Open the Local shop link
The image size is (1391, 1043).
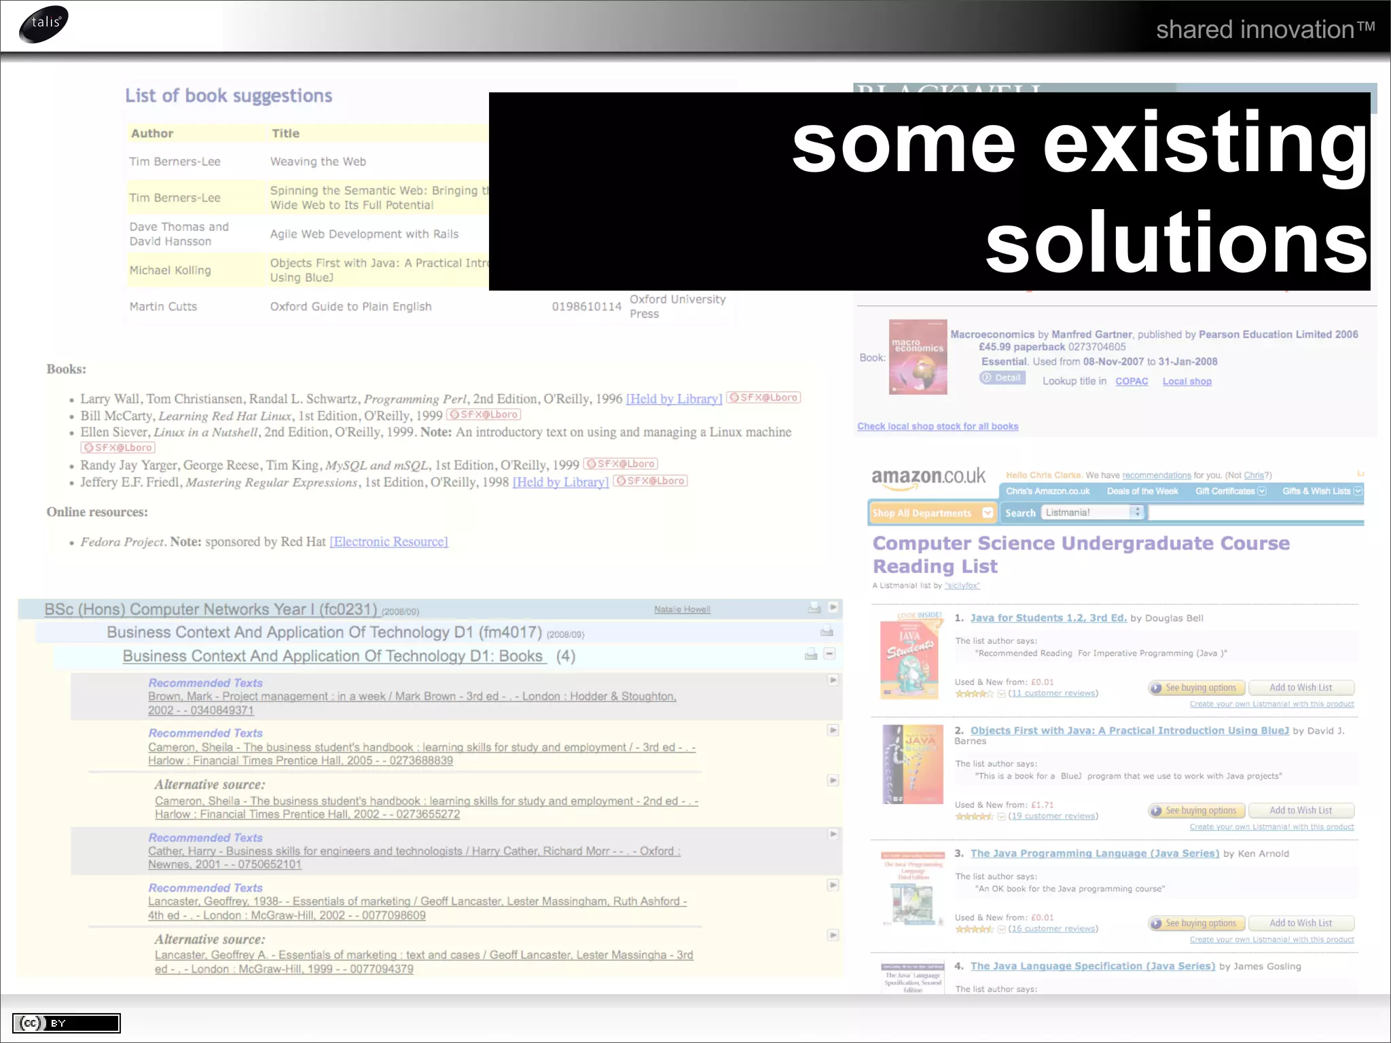point(1187,381)
